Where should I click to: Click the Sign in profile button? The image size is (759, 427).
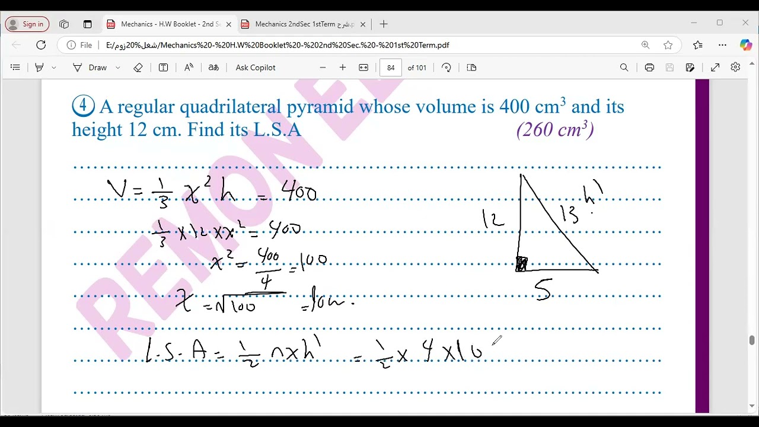click(x=27, y=24)
